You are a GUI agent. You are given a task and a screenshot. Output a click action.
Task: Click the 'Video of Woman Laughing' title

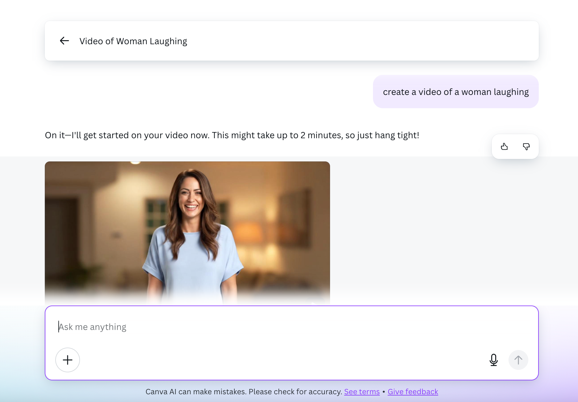[x=133, y=41]
